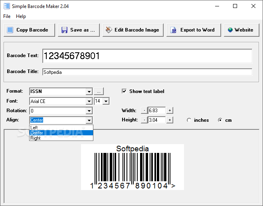Click the Width value field 6.83
This screenshot has width=263, height=206.
click(x=157, y=110)
